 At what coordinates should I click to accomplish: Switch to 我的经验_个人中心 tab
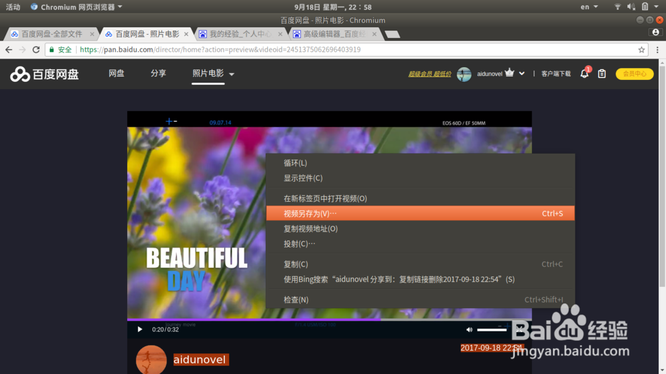pyautogui.click(x=240, y=34)
